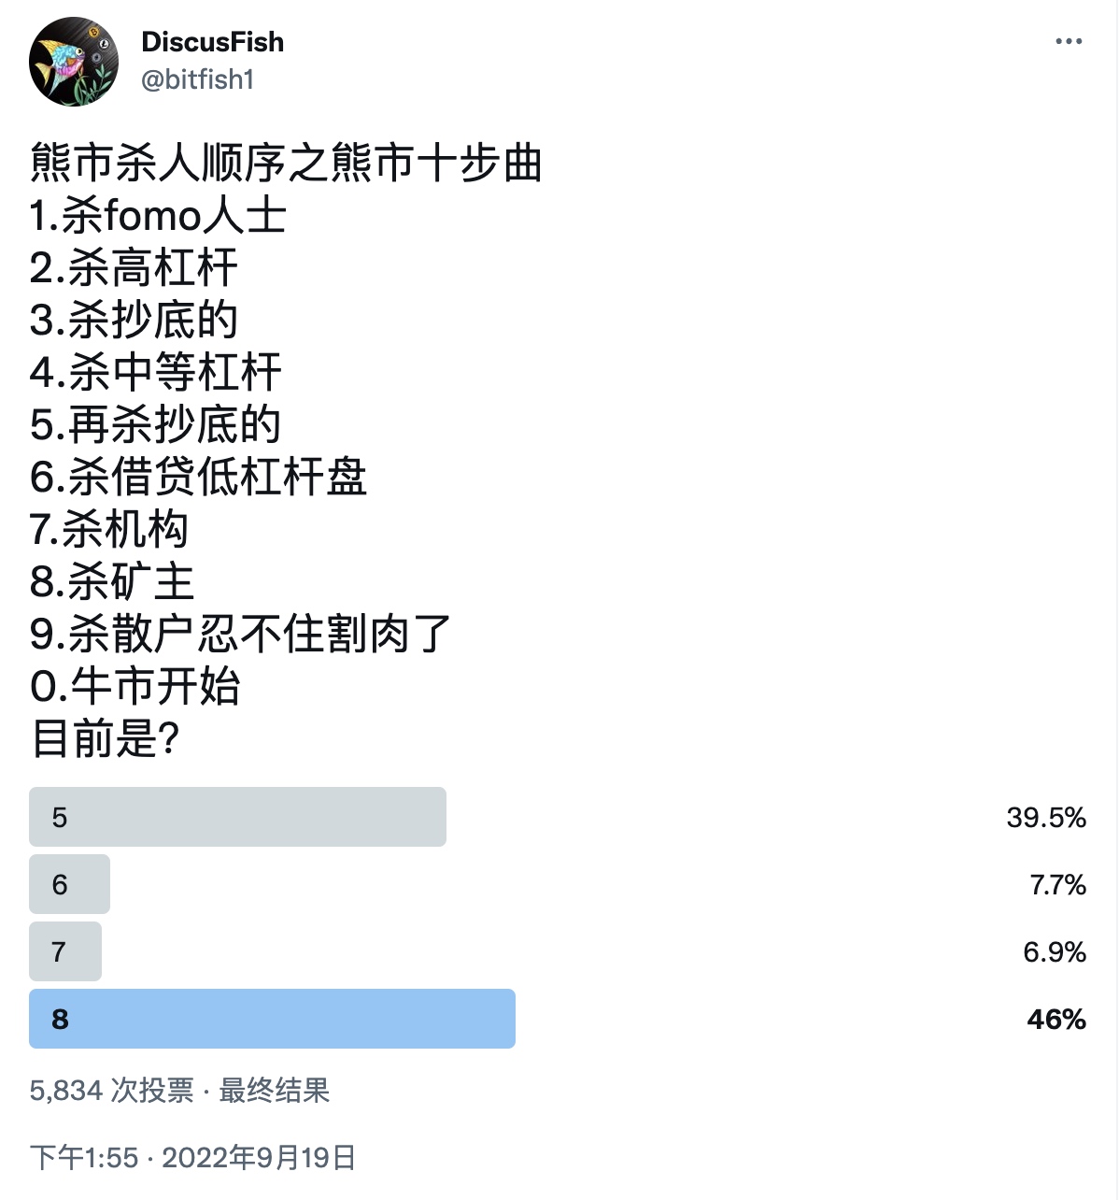
Task: Click the question 目前是? text
Action: [105, 738]
